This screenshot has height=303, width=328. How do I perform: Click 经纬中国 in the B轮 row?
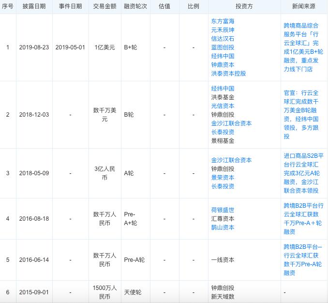click(223, 89)
